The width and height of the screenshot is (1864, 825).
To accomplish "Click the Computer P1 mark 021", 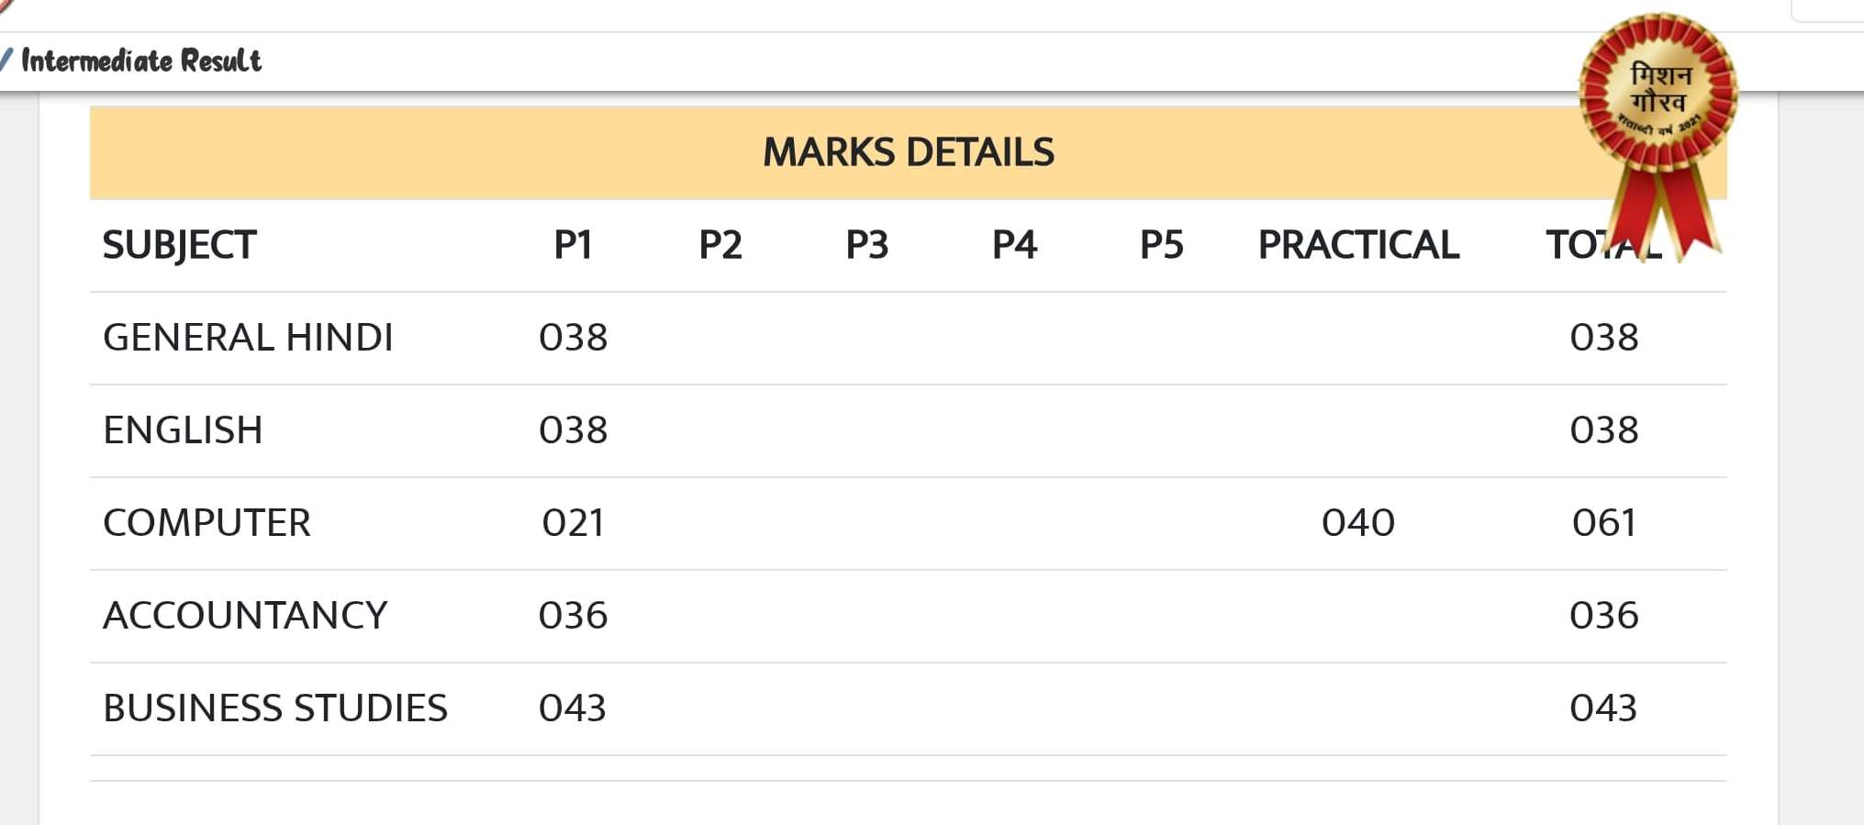I will pyautogui.click(x=573, y=523).
